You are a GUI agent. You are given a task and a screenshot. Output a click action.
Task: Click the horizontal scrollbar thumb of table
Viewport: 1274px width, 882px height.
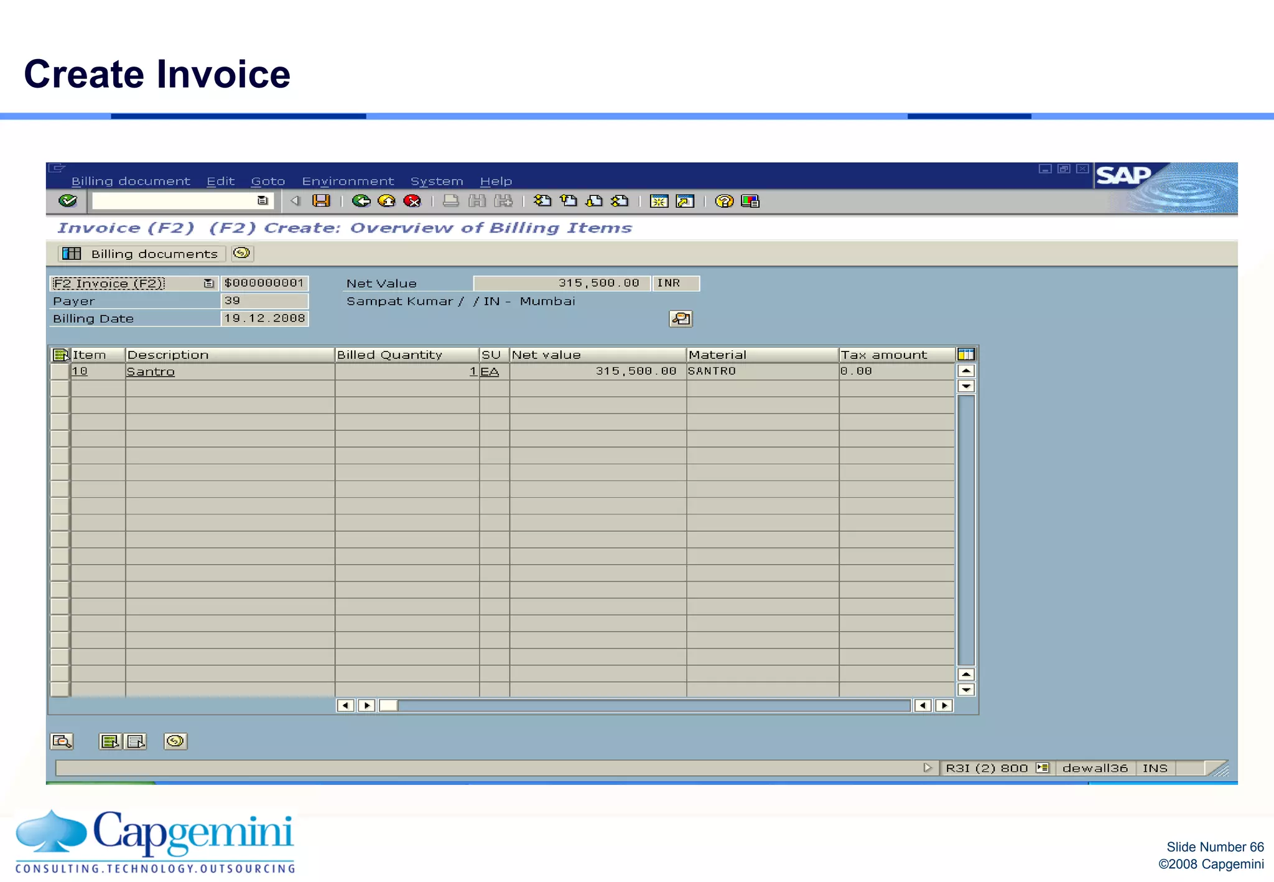pyautogui.click(x=388, y=705)
